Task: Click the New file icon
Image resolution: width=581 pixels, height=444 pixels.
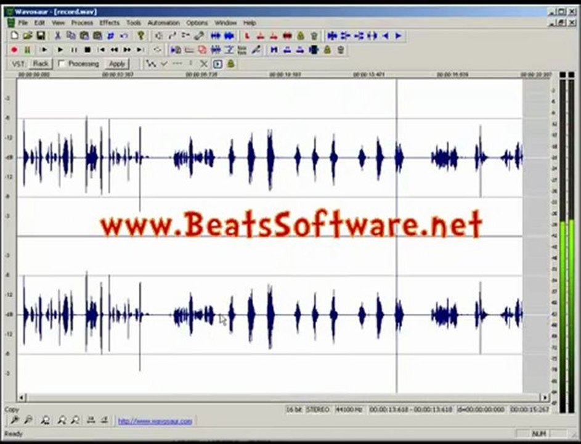Action: 14,36
